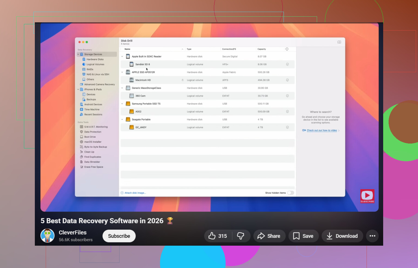Collapse the Generic MassStorageClass disk row
The image size is (418, 268).
click(122, 88)
